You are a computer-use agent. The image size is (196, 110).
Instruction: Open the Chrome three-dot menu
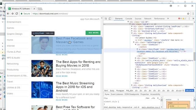pos(193,13)
